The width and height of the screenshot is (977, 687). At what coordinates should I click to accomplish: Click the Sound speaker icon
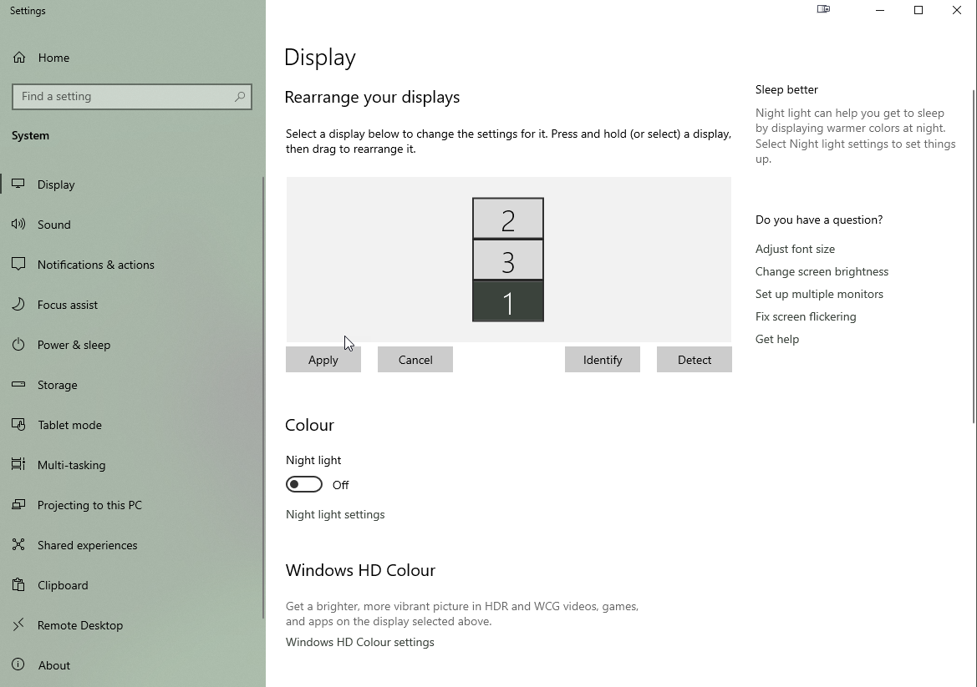pos(18,225)
